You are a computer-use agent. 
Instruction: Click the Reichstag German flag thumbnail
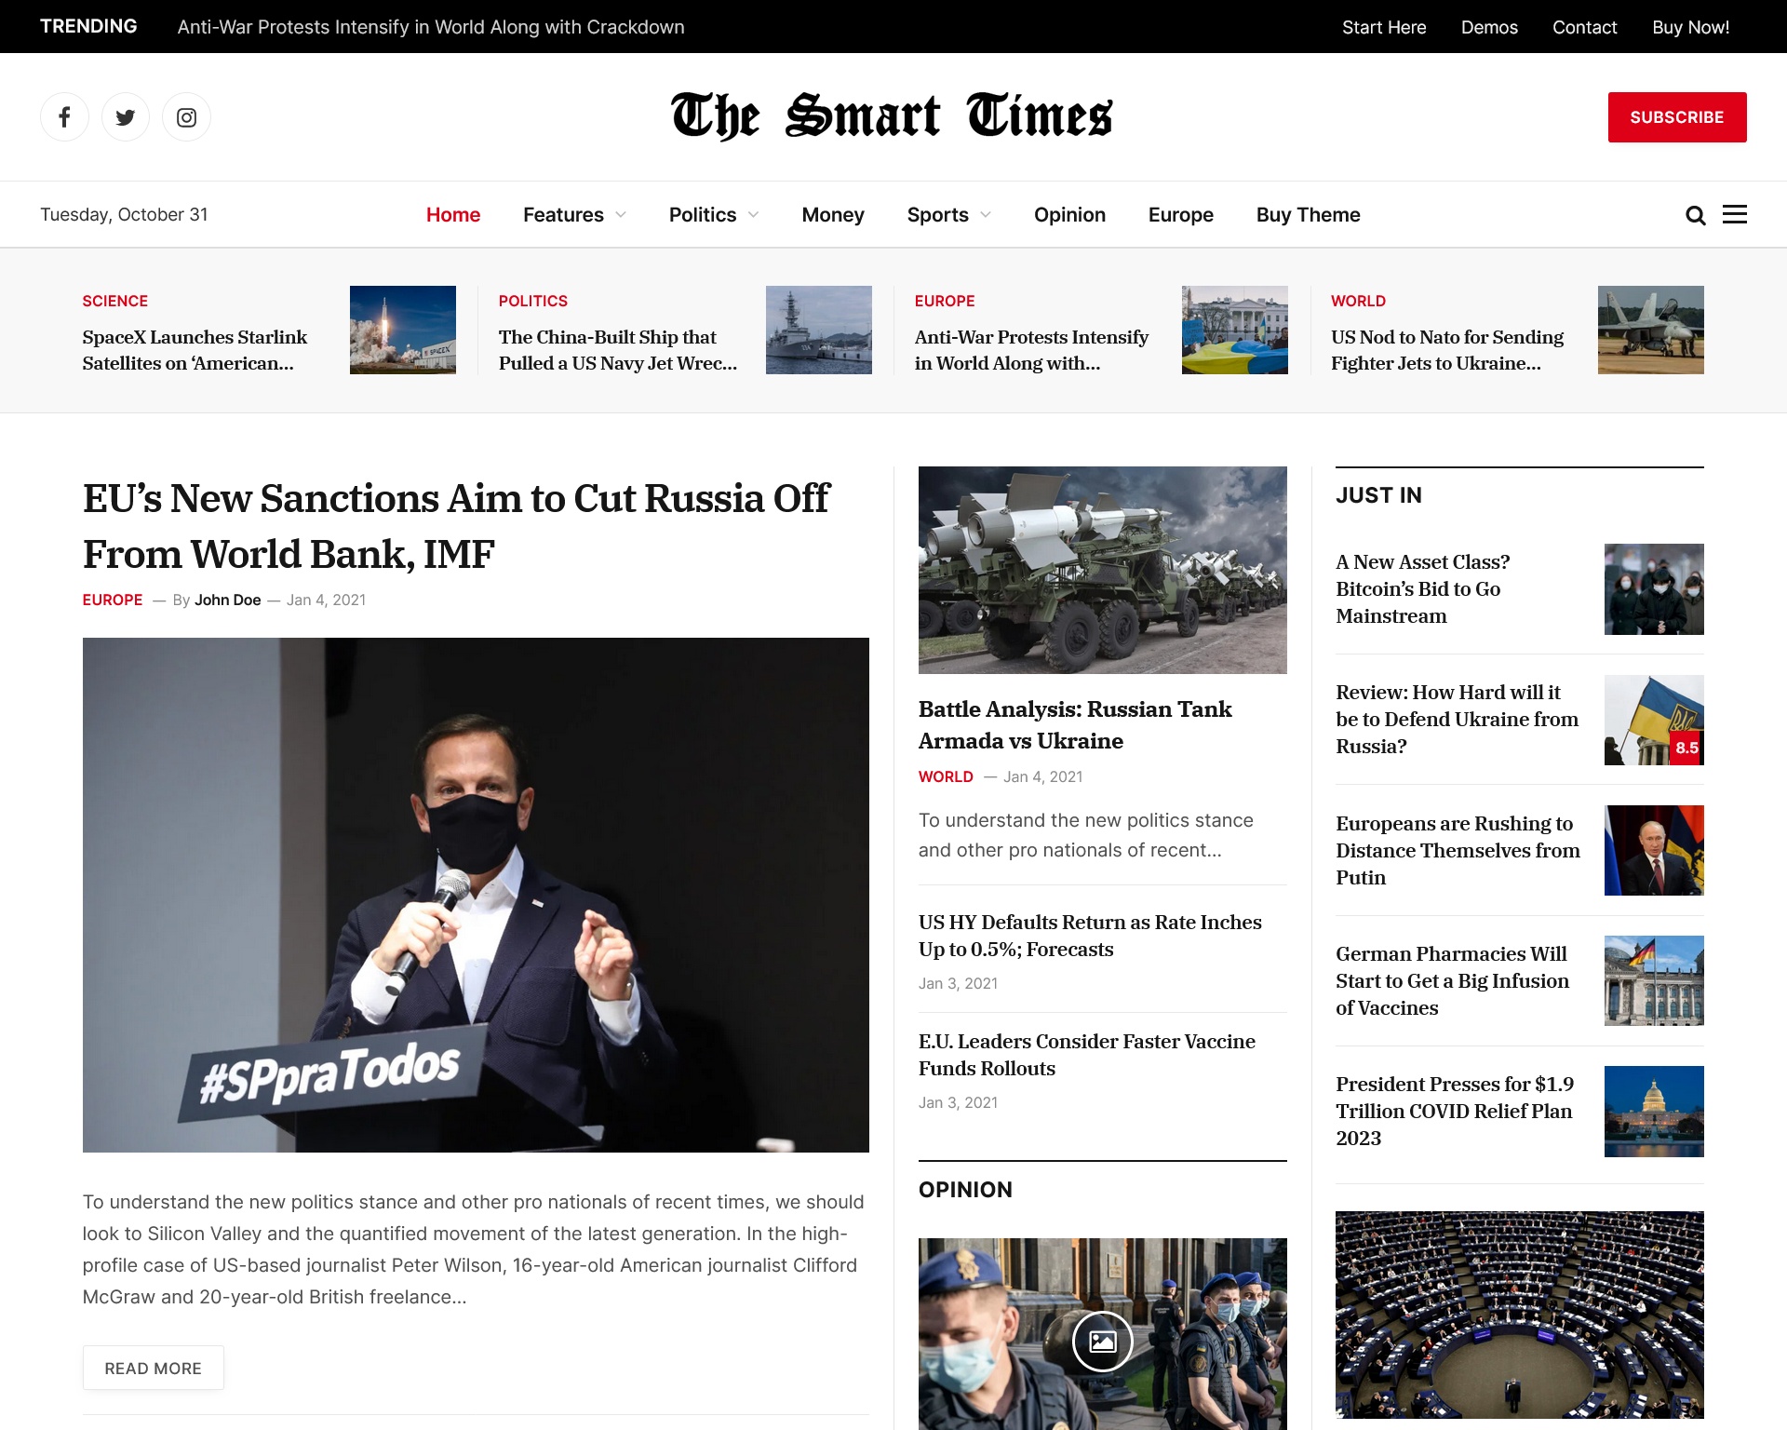click(1654, 981)
